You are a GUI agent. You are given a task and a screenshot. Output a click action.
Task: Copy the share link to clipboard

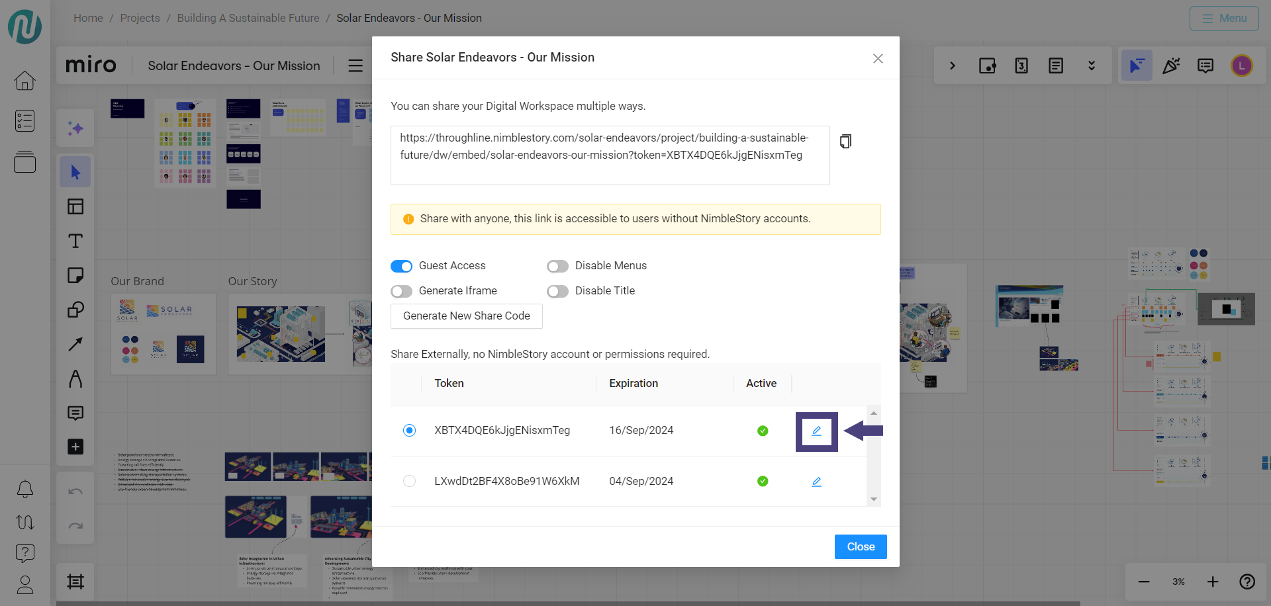(845, 142)
